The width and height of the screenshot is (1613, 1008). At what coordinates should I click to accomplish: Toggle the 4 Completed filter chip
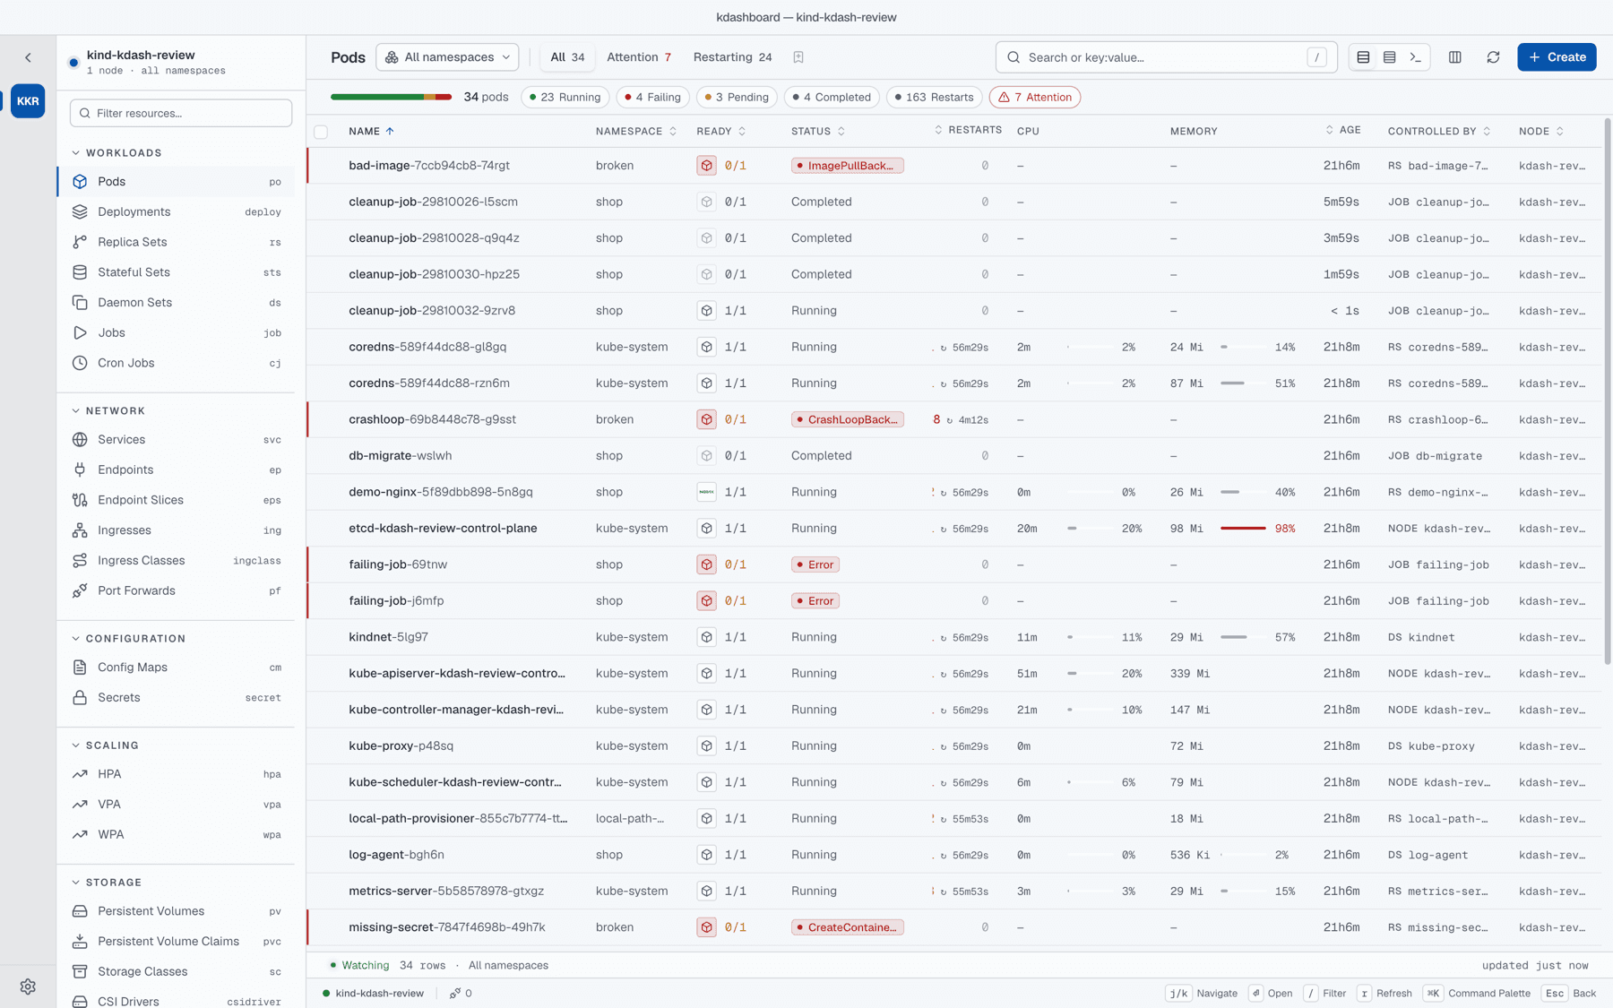coord(832,97)
